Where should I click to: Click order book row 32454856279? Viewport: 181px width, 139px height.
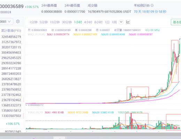click(11, 37)
